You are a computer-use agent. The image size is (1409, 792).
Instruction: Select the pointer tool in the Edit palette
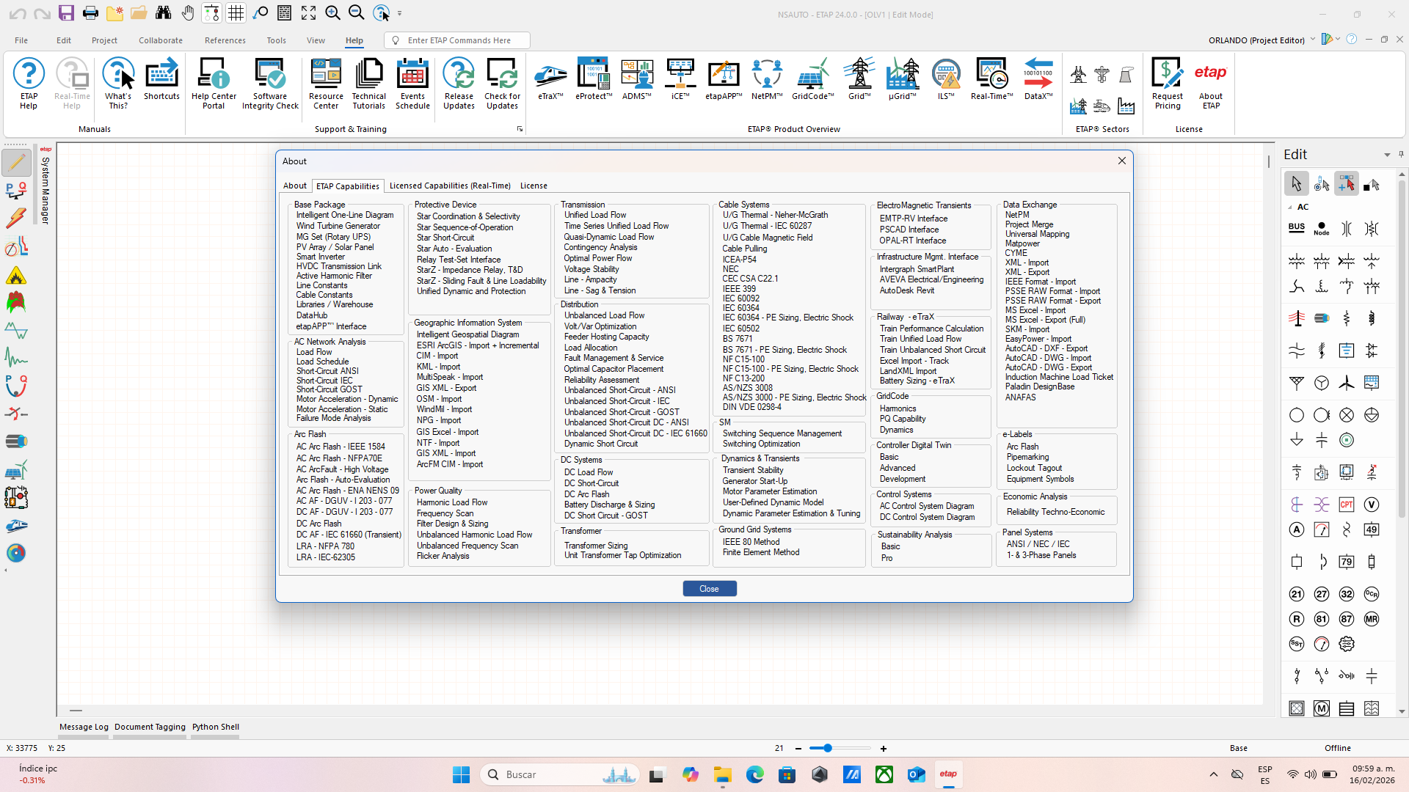[1296, 184]
